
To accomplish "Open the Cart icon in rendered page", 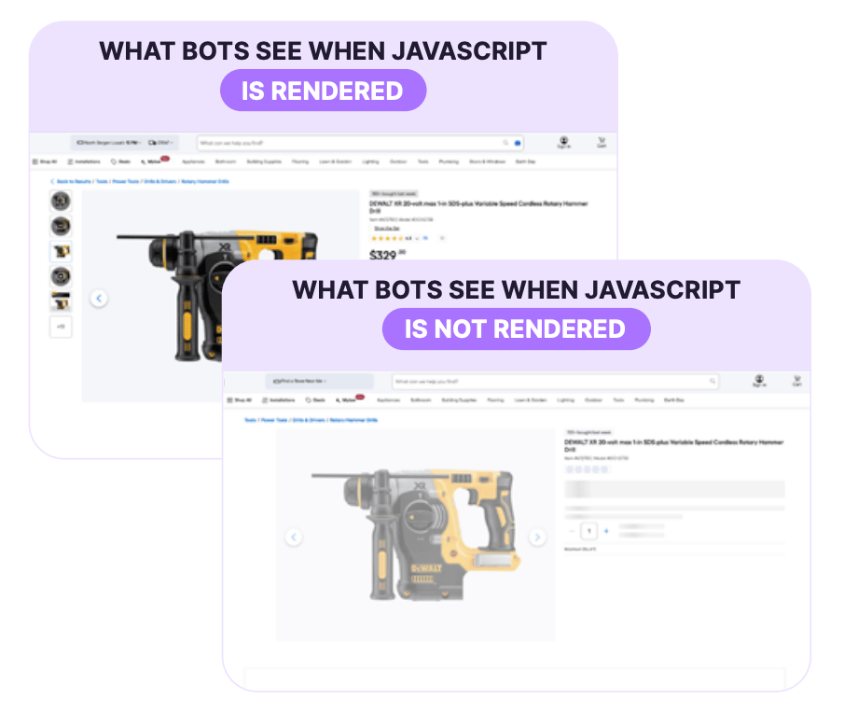I will point(602,142).
